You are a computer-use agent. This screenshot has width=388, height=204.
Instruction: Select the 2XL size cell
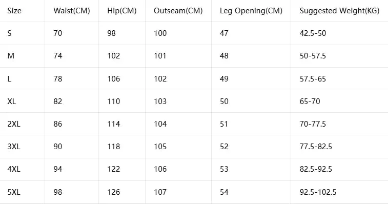click(14, 124)
